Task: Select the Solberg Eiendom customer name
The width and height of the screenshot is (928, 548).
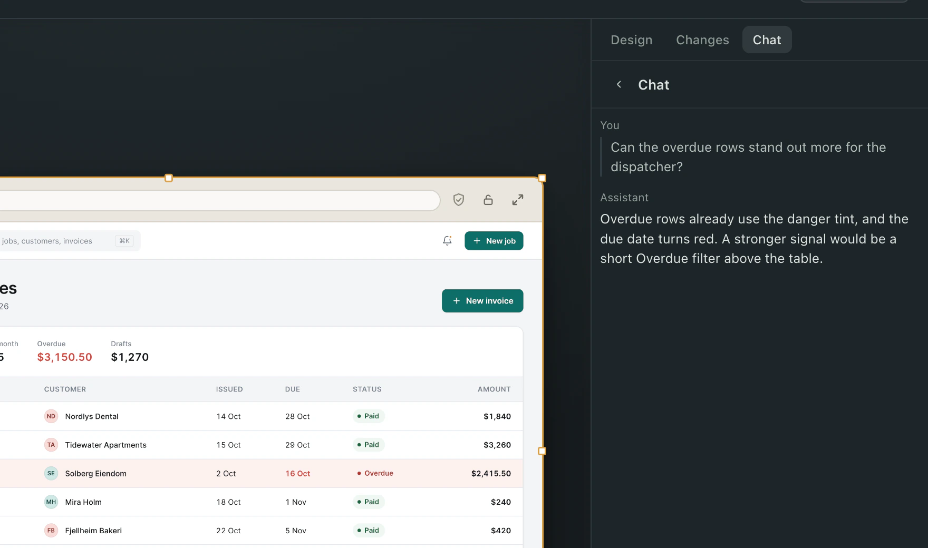Action: 96,474
